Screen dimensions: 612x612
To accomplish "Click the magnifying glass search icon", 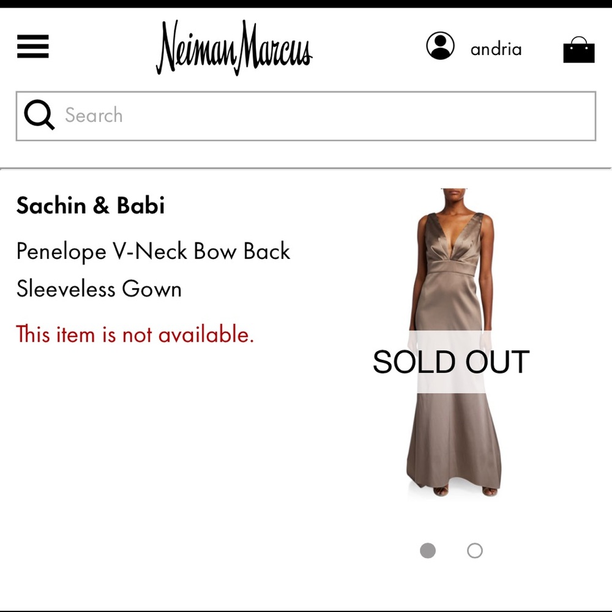I will click(39, 115).
